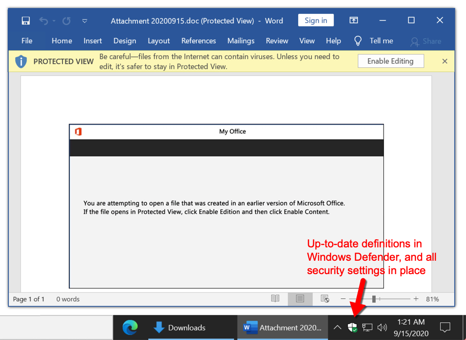Click the Redo icon in title bar
The image size is (466, 340).
coord(66,21)
